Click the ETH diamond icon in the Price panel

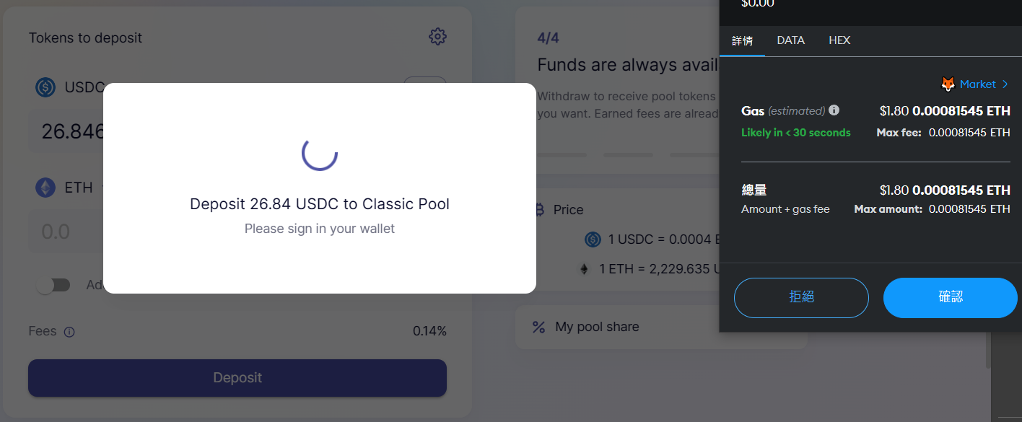pos(584,269)
